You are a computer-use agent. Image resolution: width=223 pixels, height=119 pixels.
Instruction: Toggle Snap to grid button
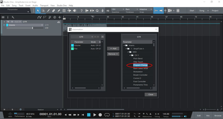click(x=156, y=11)
